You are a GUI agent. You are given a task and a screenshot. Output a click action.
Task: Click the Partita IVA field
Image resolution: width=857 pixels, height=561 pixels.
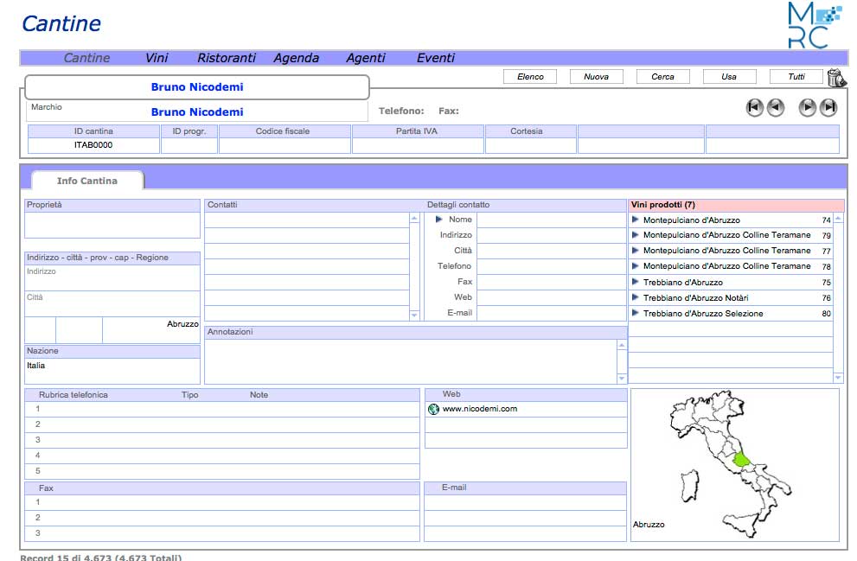pos(418,145)
